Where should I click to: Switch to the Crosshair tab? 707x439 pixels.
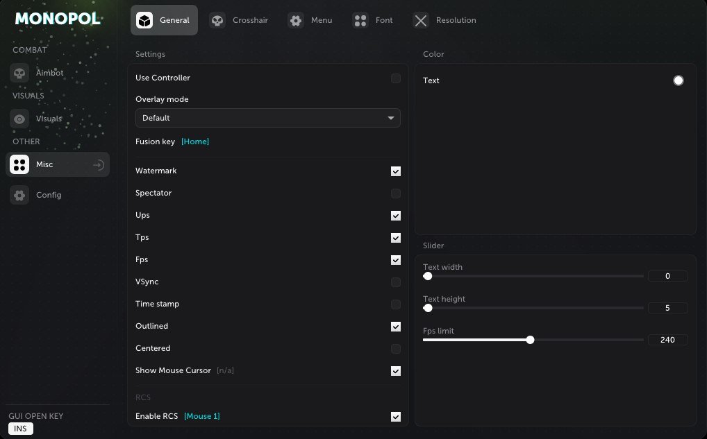[238, 20]
